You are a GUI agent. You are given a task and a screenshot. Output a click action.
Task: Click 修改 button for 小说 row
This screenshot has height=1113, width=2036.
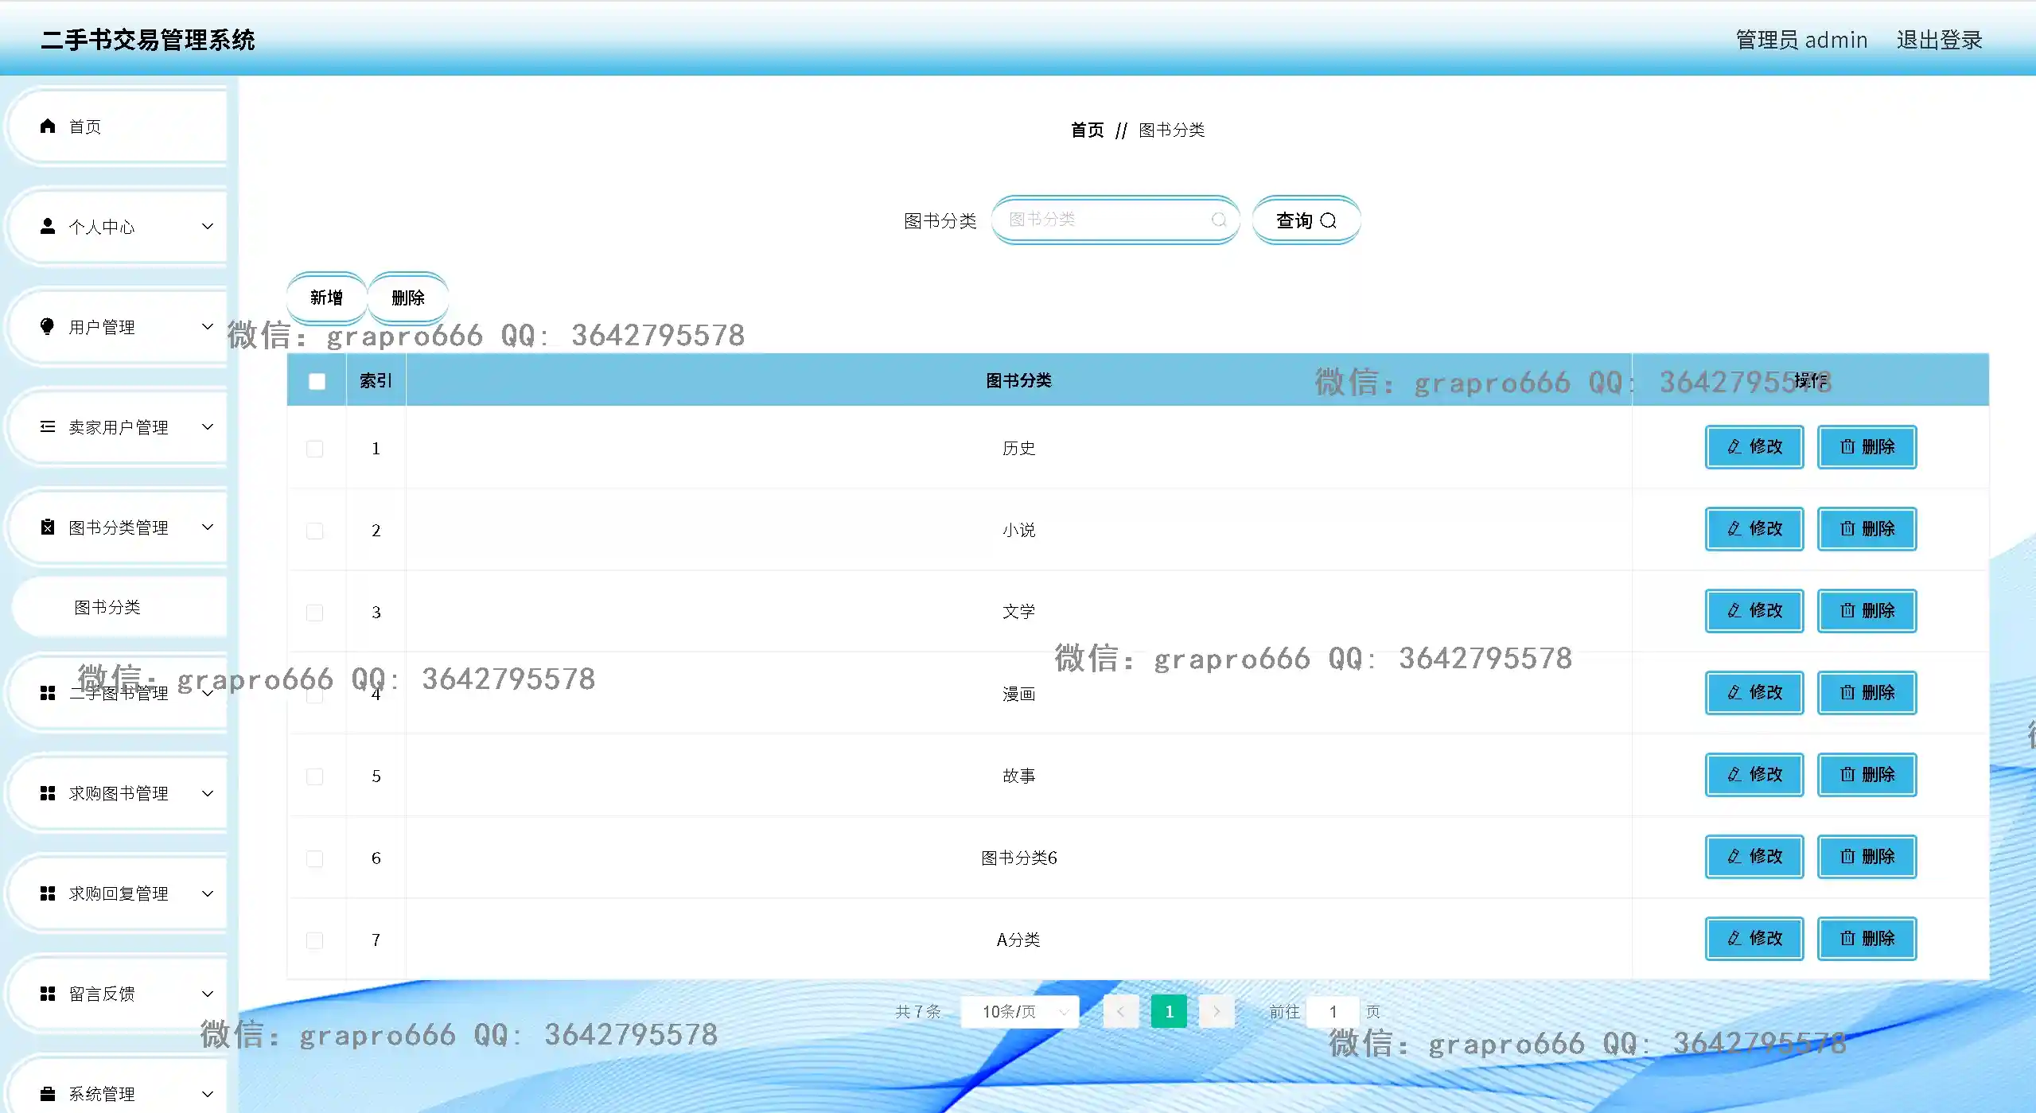click(x=1754, y=529)
